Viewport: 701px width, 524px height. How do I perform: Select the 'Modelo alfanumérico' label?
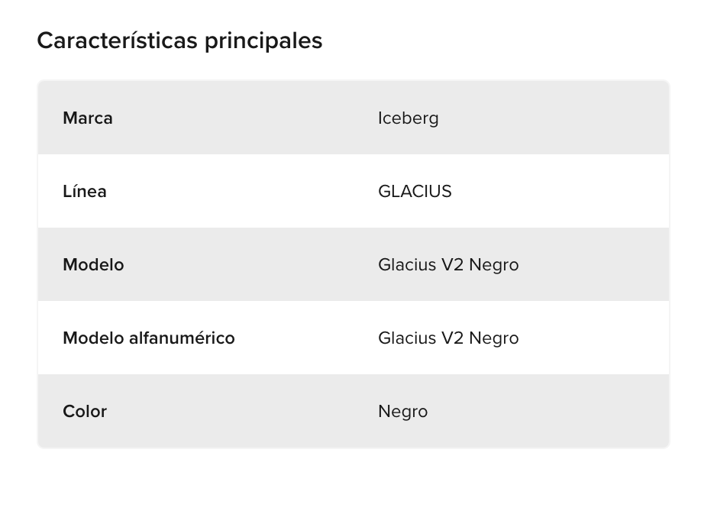149,338
